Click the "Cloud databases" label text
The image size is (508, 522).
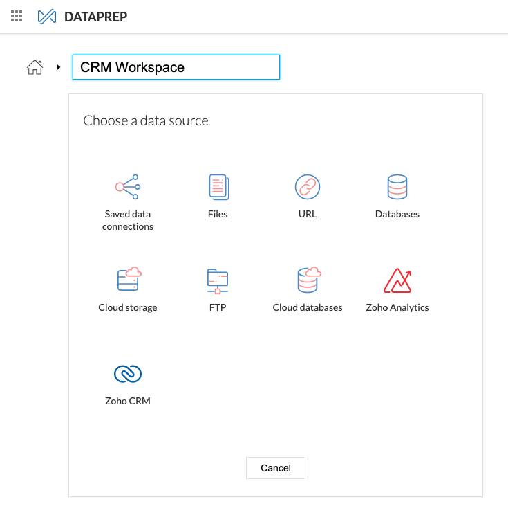pyautogui.click(x=308, y=307)
